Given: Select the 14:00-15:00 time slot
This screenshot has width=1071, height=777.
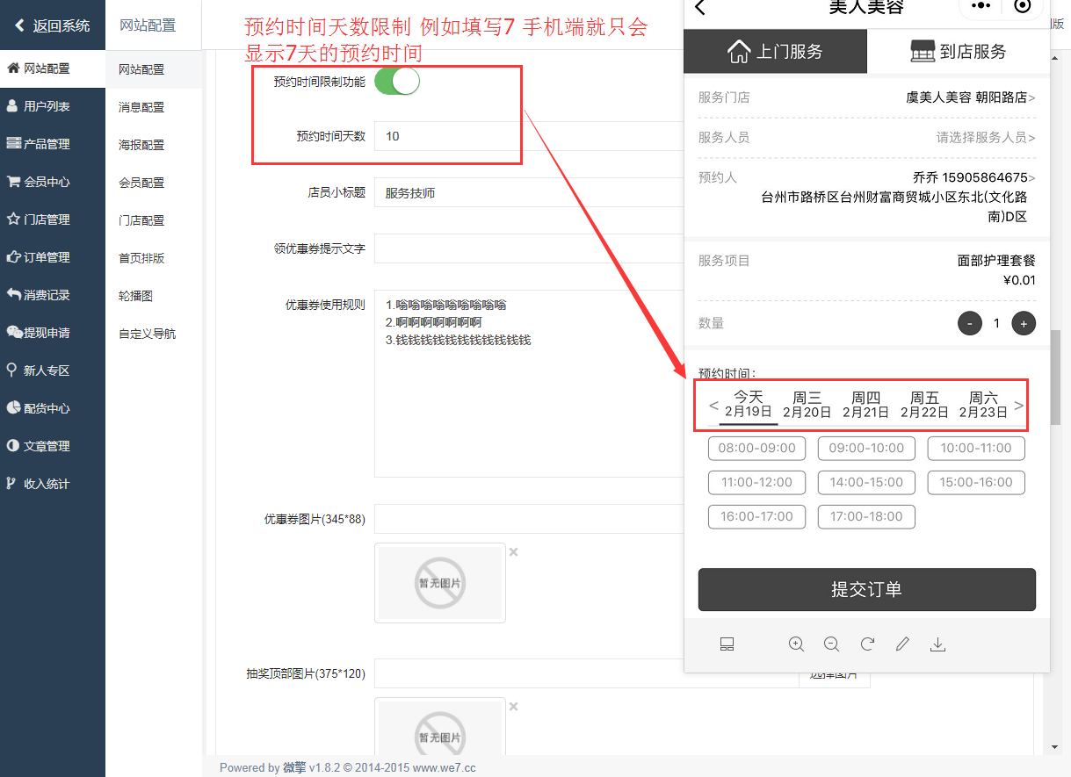Looking at the screenshot, I should pos(866,482).
